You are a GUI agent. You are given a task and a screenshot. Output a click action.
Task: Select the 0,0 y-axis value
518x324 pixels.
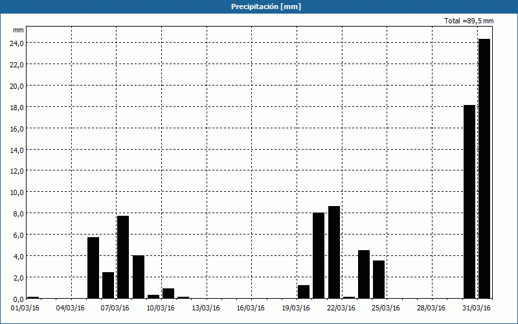click(x=18, y=299)
